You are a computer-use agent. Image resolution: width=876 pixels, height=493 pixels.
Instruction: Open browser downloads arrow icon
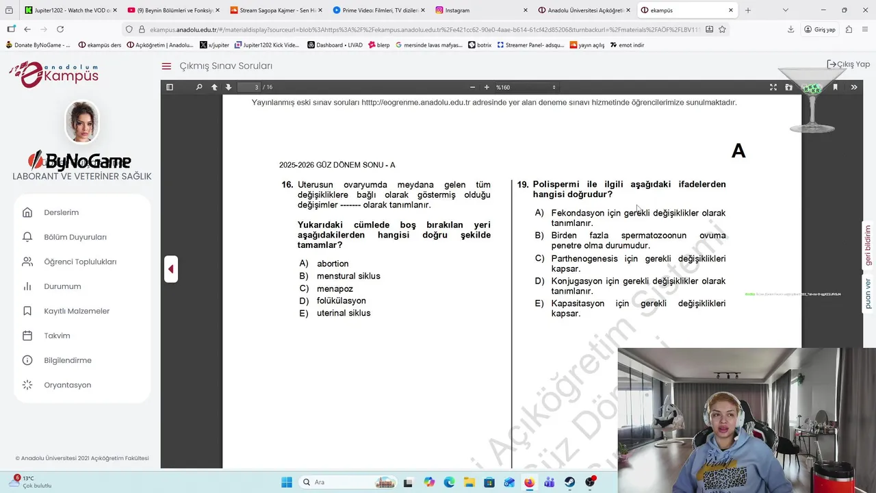point(791,29)
